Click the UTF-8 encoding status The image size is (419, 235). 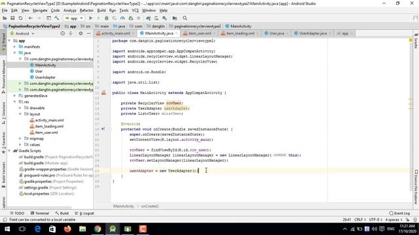tap(375, 219)
